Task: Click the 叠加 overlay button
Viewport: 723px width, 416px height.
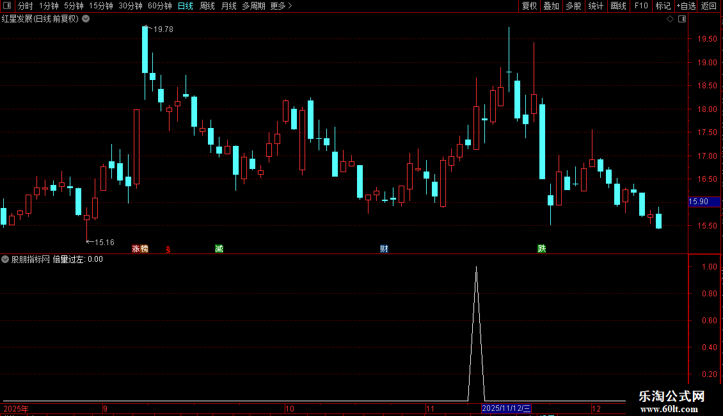Action: pyautogui.click(x=551, y=6)
